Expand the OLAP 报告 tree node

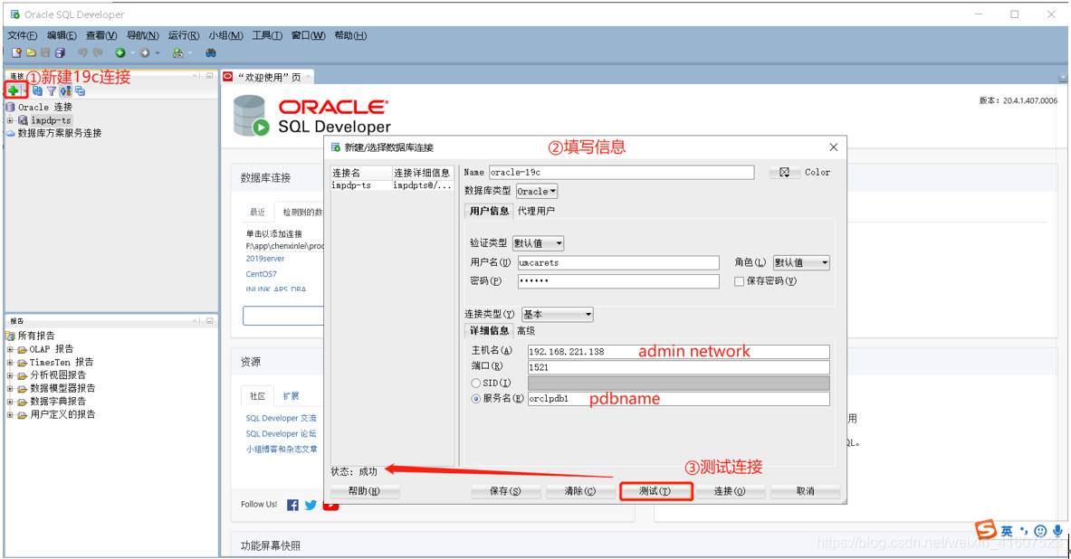[x=10, y=349]
